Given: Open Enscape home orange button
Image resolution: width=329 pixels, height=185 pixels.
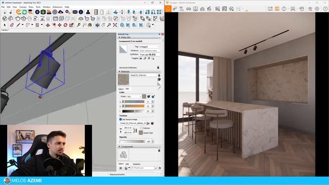Looking at the screenshot, I should click(x=168, y=9).
